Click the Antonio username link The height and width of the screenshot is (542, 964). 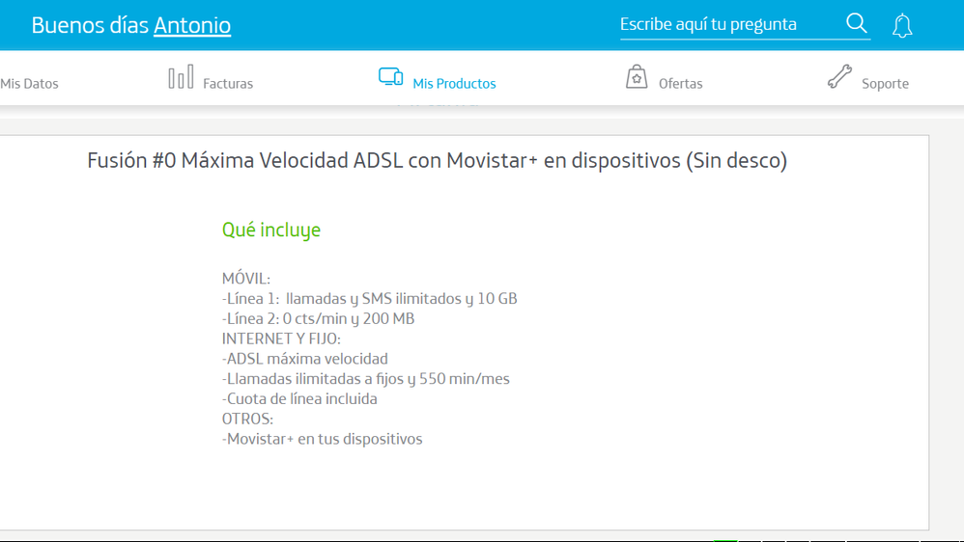point(192,25)
